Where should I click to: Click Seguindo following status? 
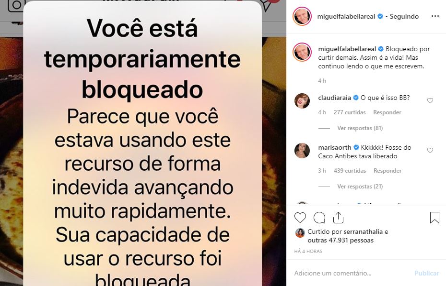coord(404,16)
